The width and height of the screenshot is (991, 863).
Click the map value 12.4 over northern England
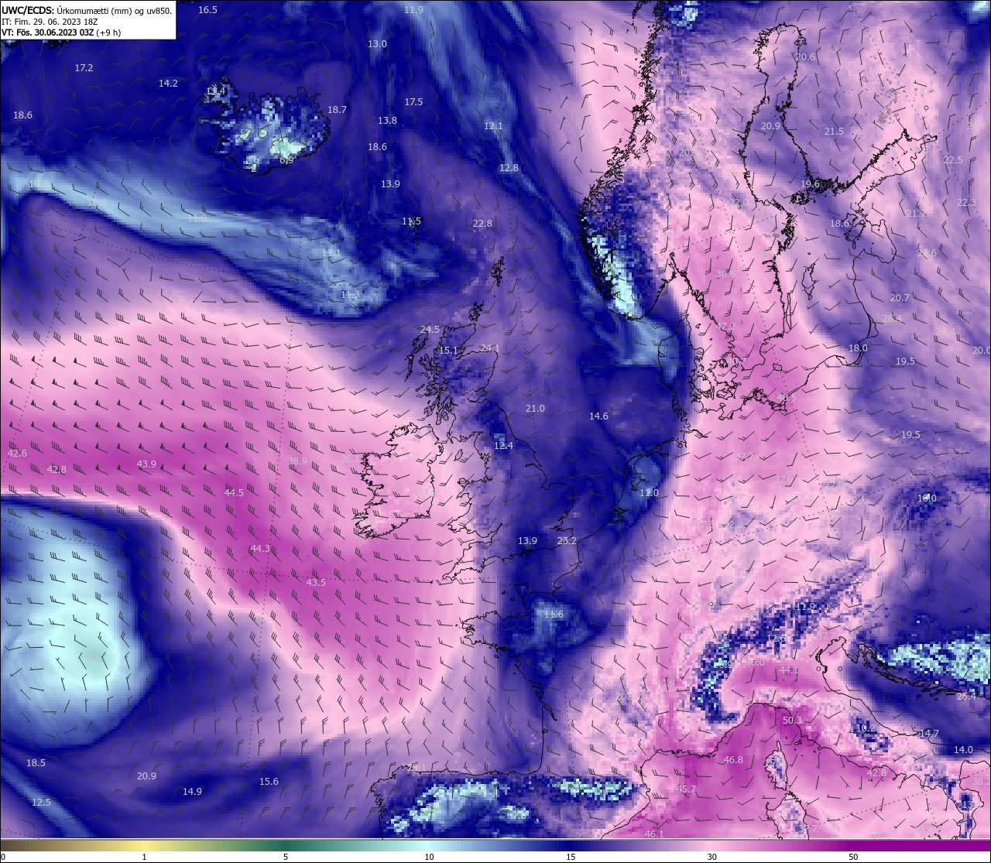503,446
